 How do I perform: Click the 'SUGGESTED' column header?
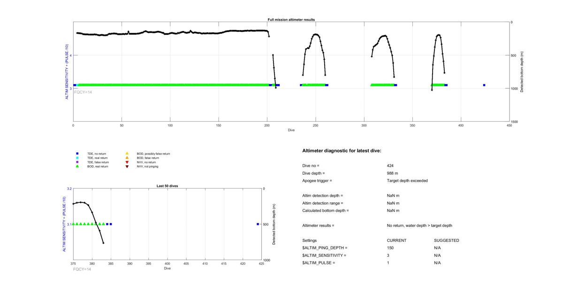pos(447,240)
